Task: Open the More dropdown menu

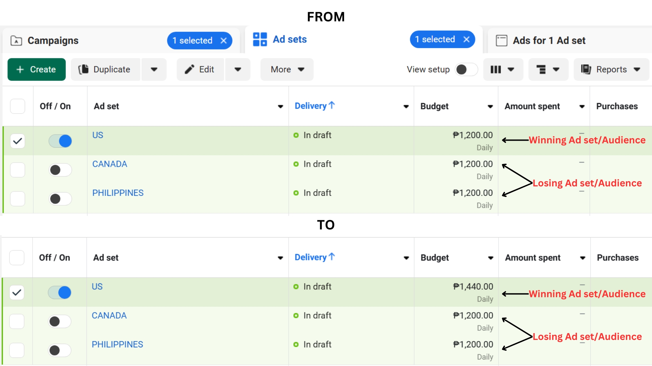Action: (x=287, y=69)
